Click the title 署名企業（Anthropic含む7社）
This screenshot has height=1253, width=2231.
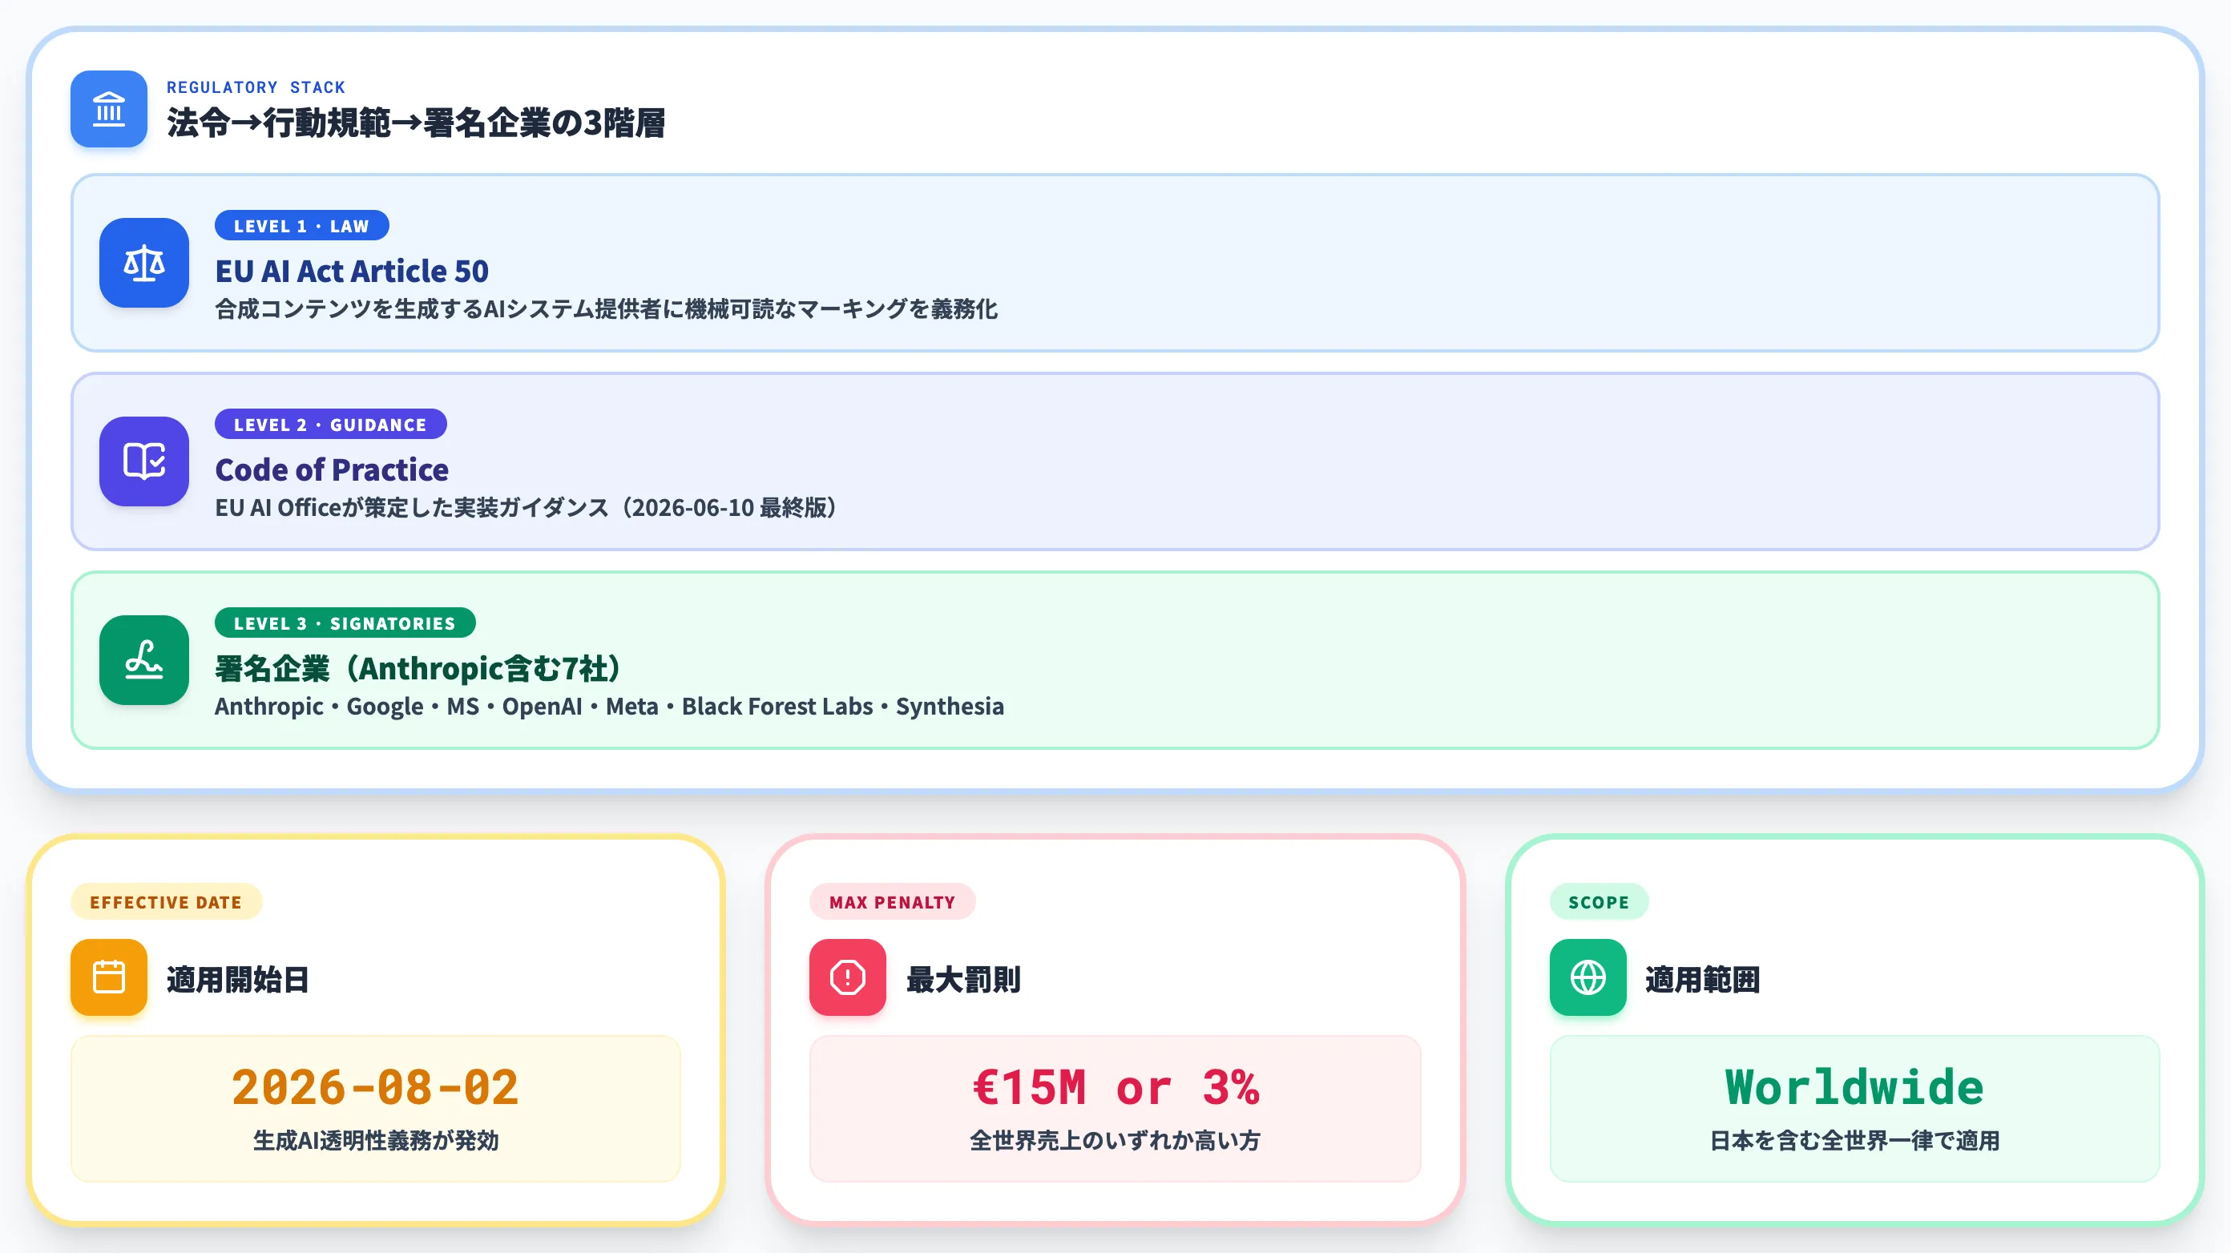418,668
